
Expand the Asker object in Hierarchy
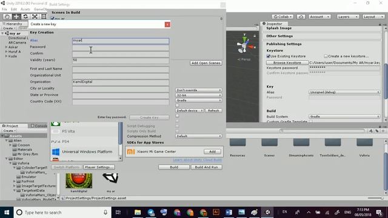(7, 47)
